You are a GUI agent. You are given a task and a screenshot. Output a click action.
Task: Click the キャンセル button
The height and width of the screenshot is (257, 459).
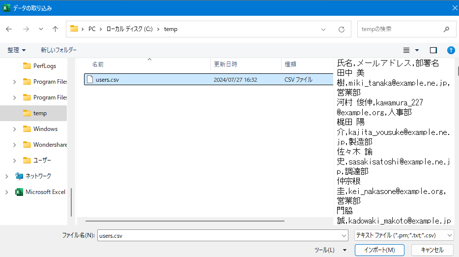[432, 250]
